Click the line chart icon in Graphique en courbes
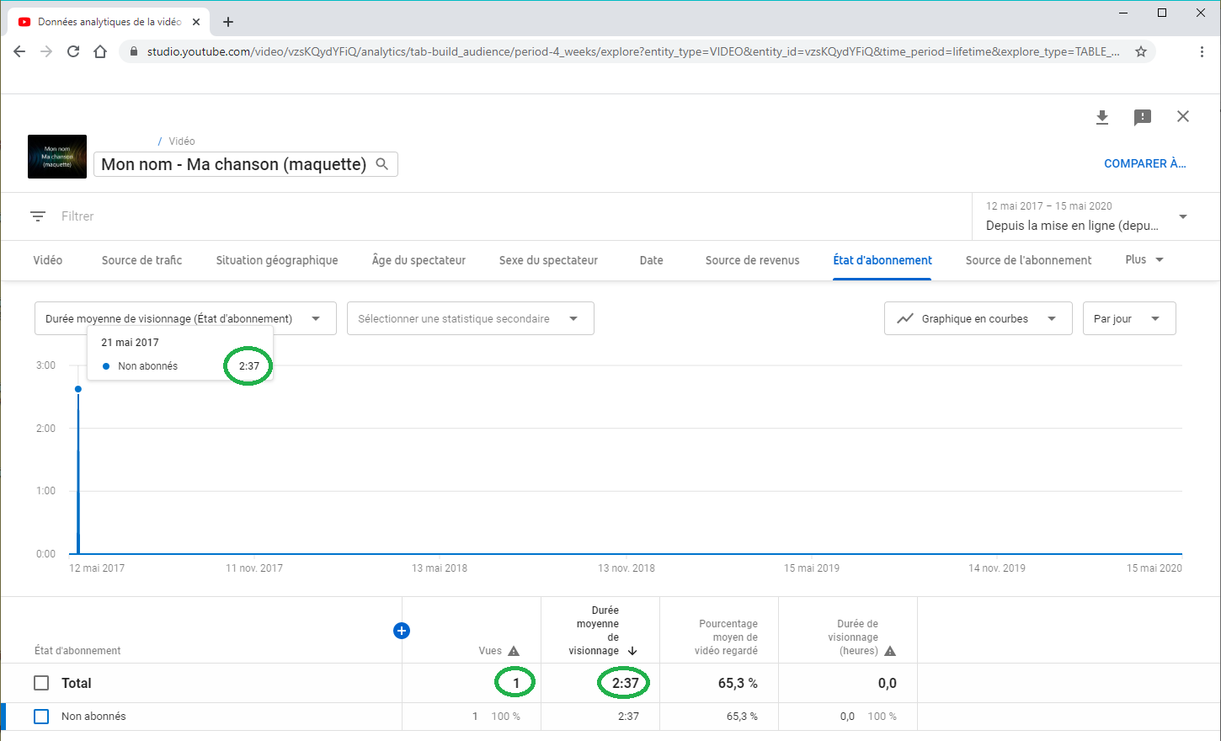 pos(905,318)
